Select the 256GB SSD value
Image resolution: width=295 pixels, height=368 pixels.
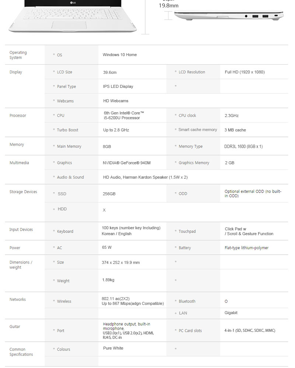pyautogui.click(x=109, y=194)
